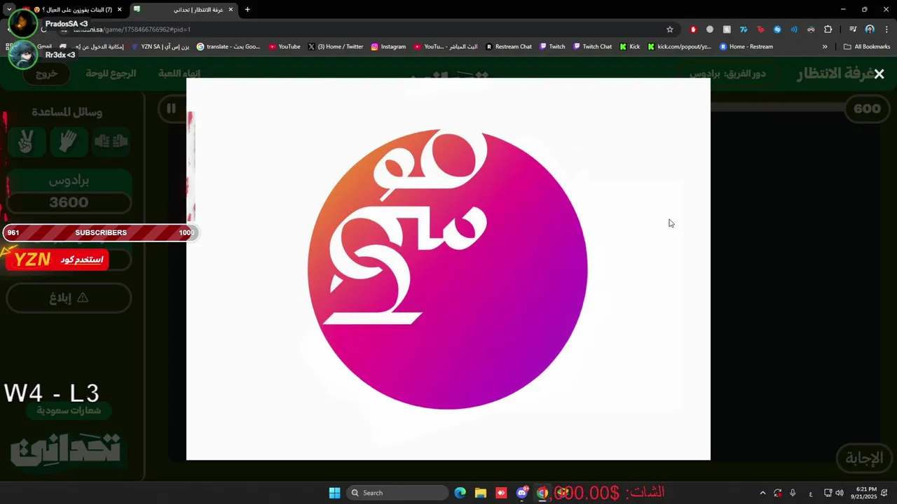
Task: Click انهاء اللعبة to end game
Action: coord(179,73)
